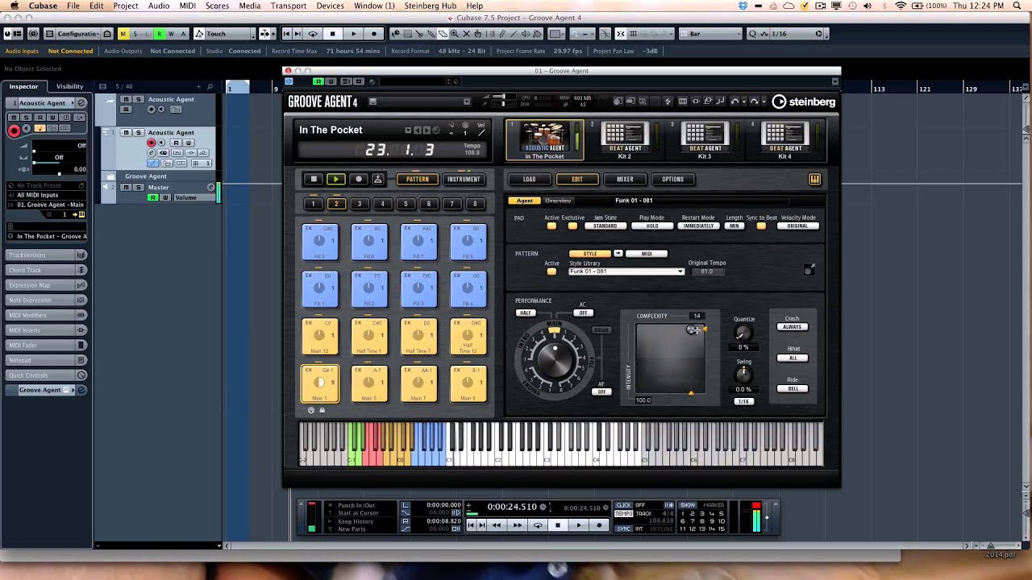Click the export pattern icon beside record
The image size is (1032, 580).
click(x=378, y=179)
